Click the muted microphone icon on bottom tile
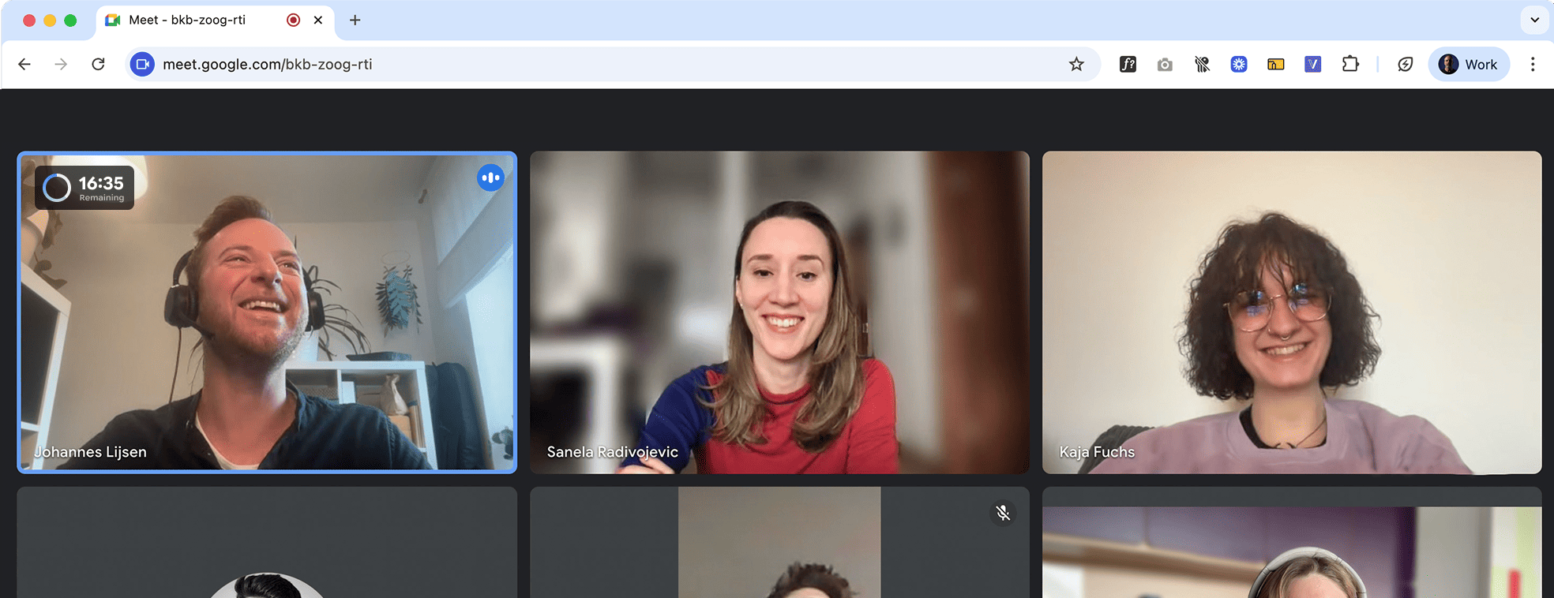 (1003, 514)
